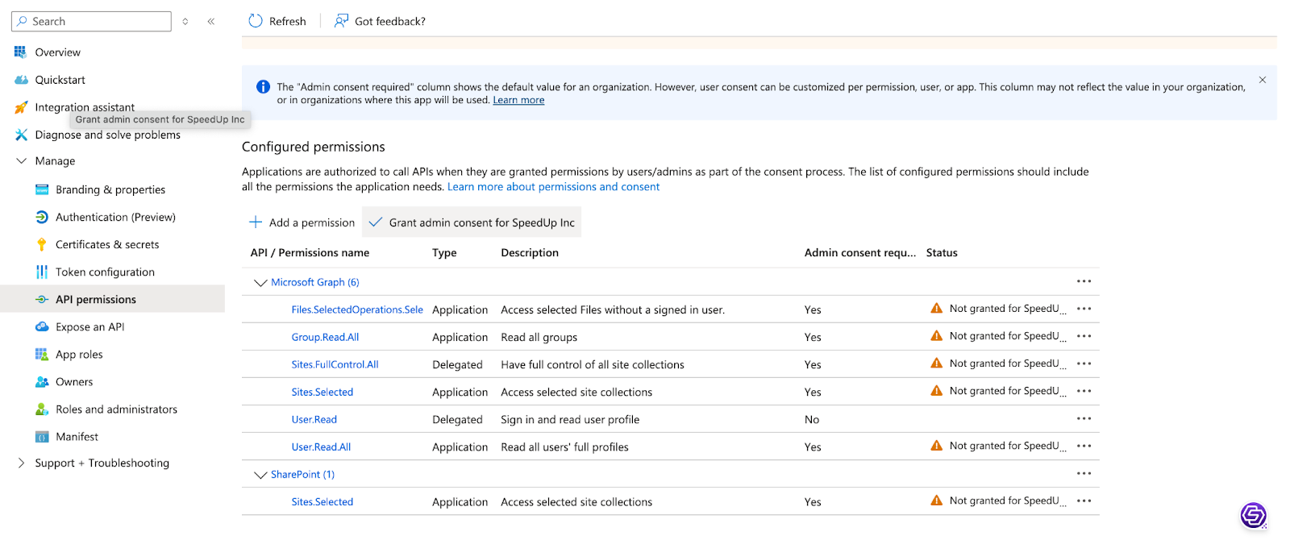Click in the Search input field
Viewport: 1290px width, 540px height.
(97, 21)
